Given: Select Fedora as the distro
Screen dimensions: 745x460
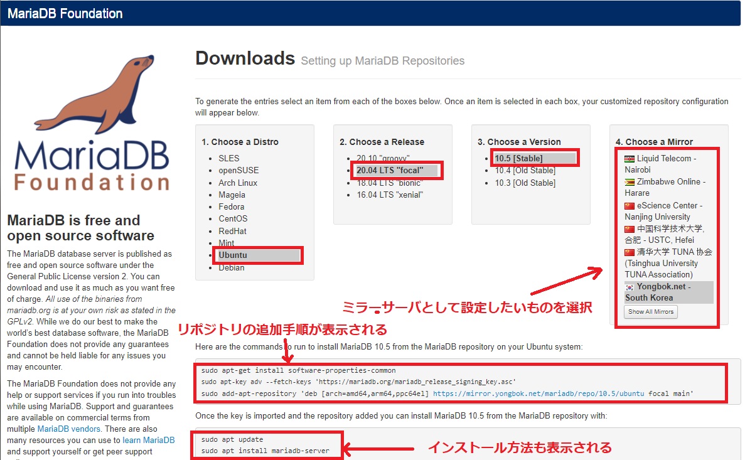Looking at the screenshot, I should coord(232,206).
